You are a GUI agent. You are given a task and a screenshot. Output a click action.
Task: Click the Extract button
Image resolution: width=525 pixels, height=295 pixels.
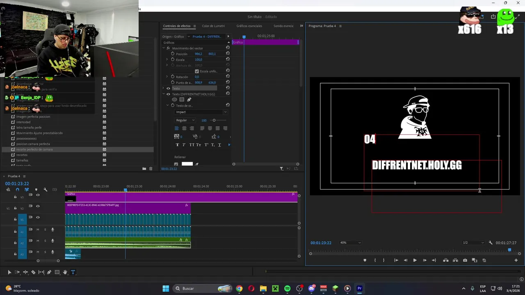coord(455,260)
